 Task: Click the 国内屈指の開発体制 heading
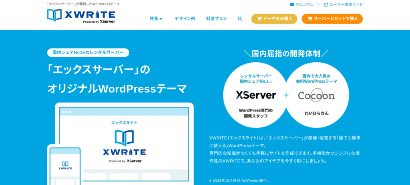pos(286,54)
